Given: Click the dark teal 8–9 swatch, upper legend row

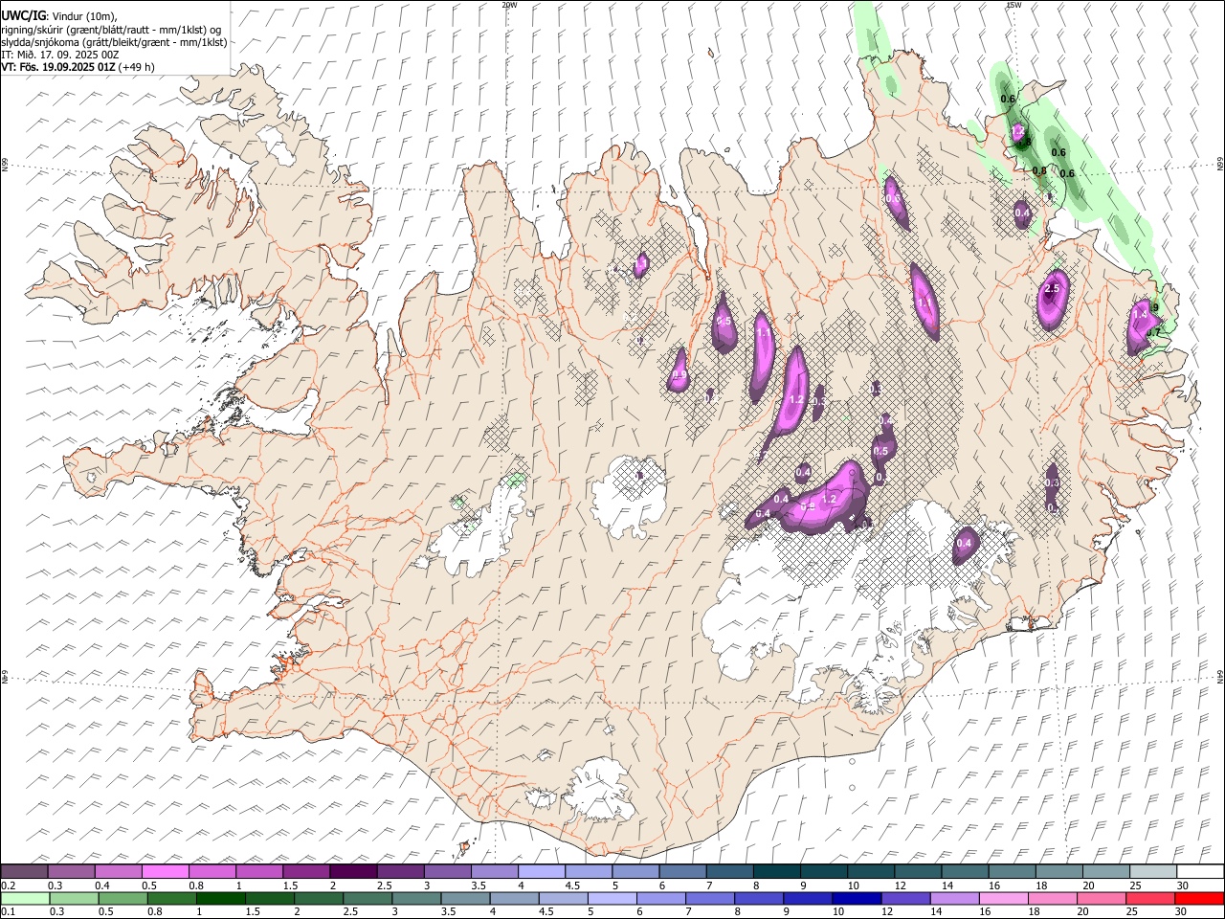Looking at the screenshot, I should 776,871.
